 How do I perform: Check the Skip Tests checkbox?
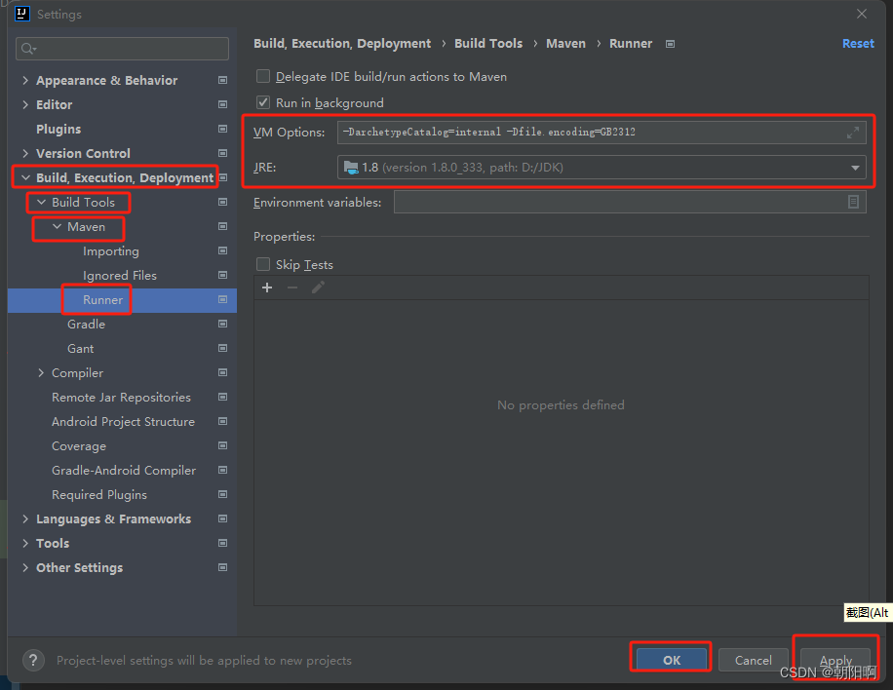262,264
